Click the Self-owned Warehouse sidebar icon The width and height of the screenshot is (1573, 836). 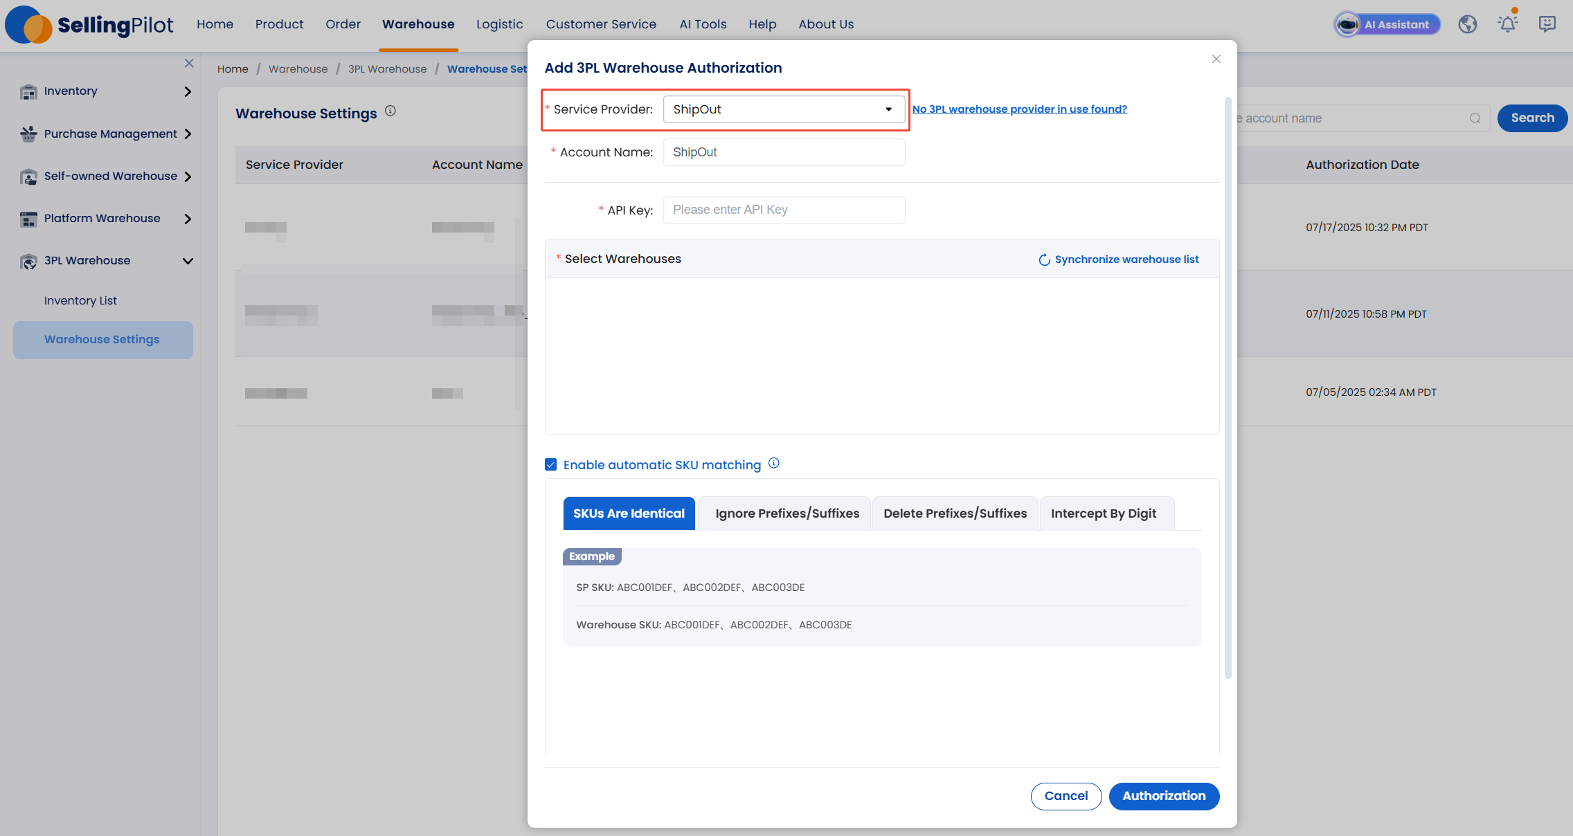pyautogui.click(x=28, y=176)
